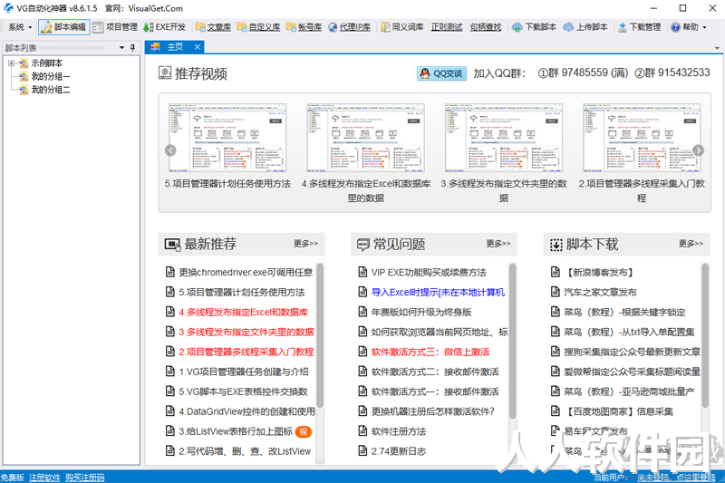The width and height of the screenshot is (725, 483).
Task: Open 1.VG项目管理器任务创建与介绍 article
Action: pos(244,372)
